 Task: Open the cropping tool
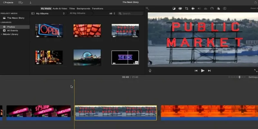coord(187,9)
